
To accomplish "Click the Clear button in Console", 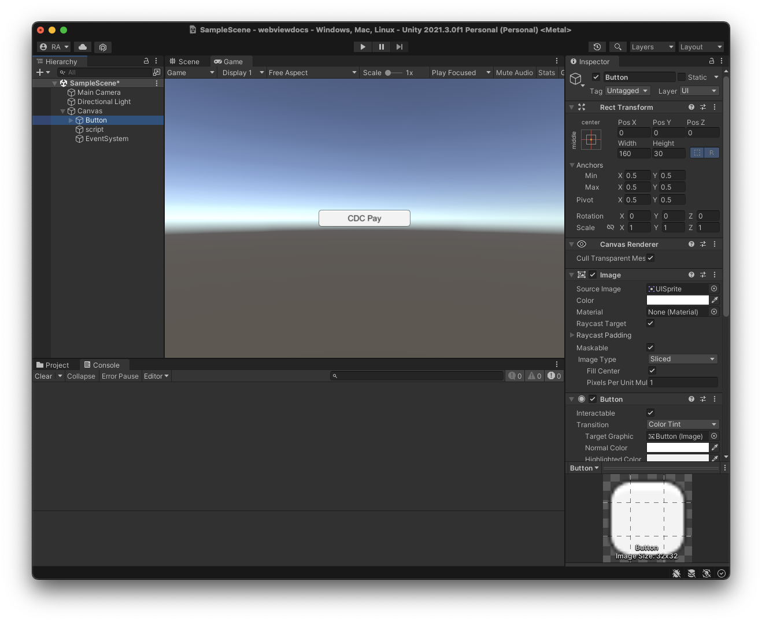I will coord(43,376).
